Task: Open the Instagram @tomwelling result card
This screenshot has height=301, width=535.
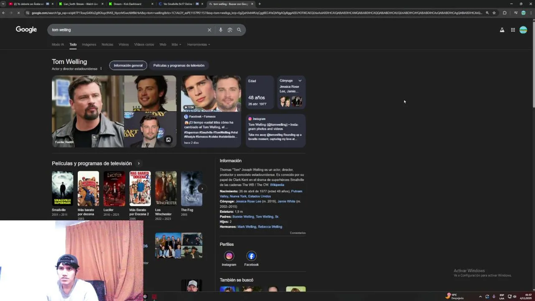Action: point(275,130)
